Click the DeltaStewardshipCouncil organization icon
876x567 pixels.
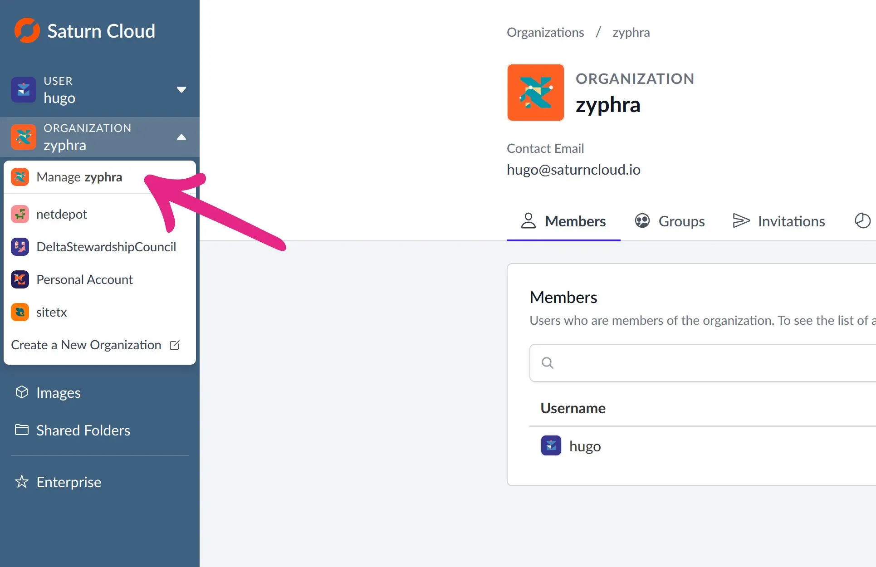point(20,247)
